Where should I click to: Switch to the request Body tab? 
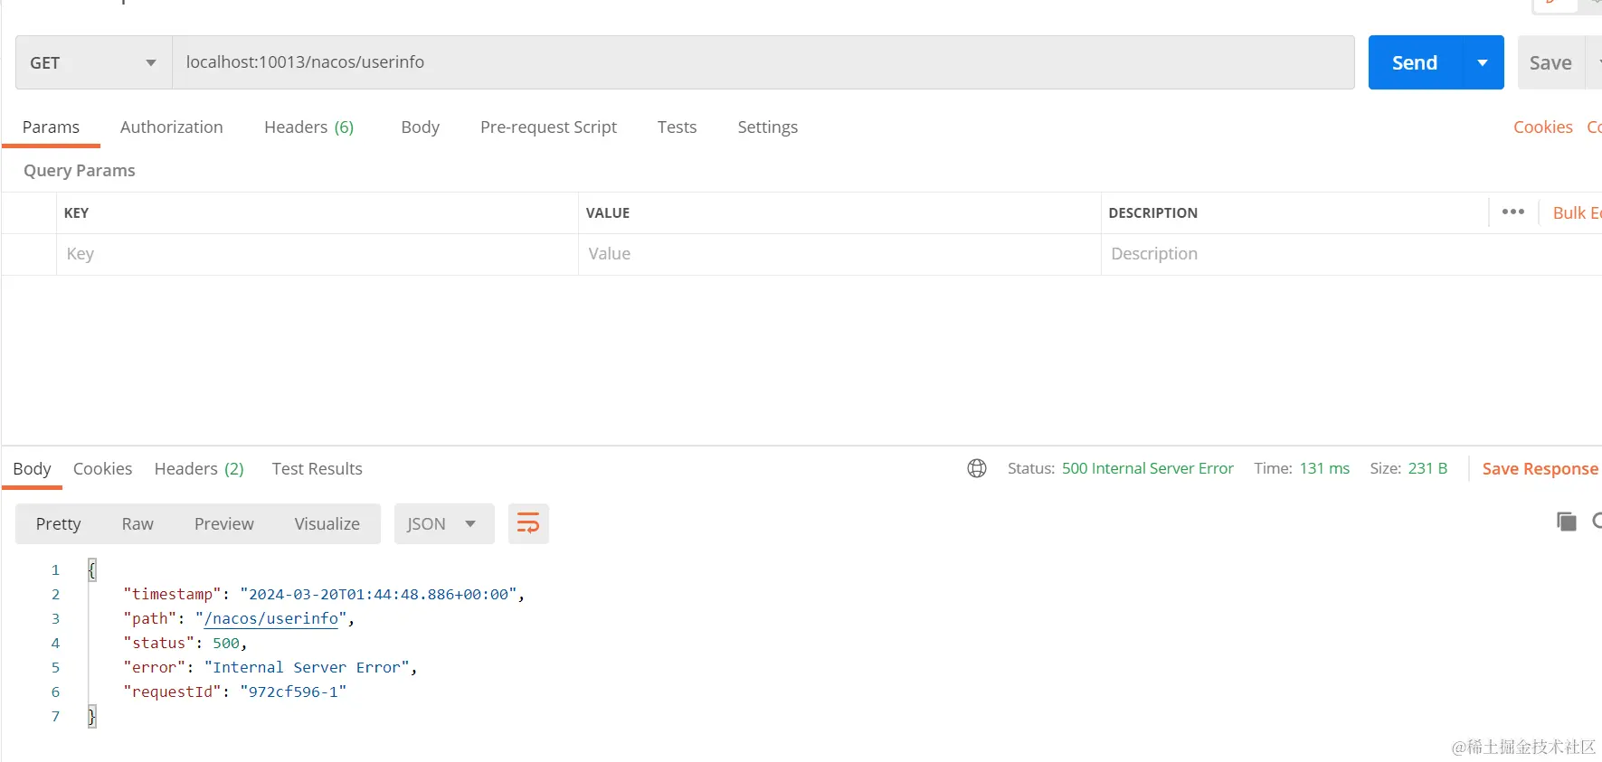[x=420, y=127]
